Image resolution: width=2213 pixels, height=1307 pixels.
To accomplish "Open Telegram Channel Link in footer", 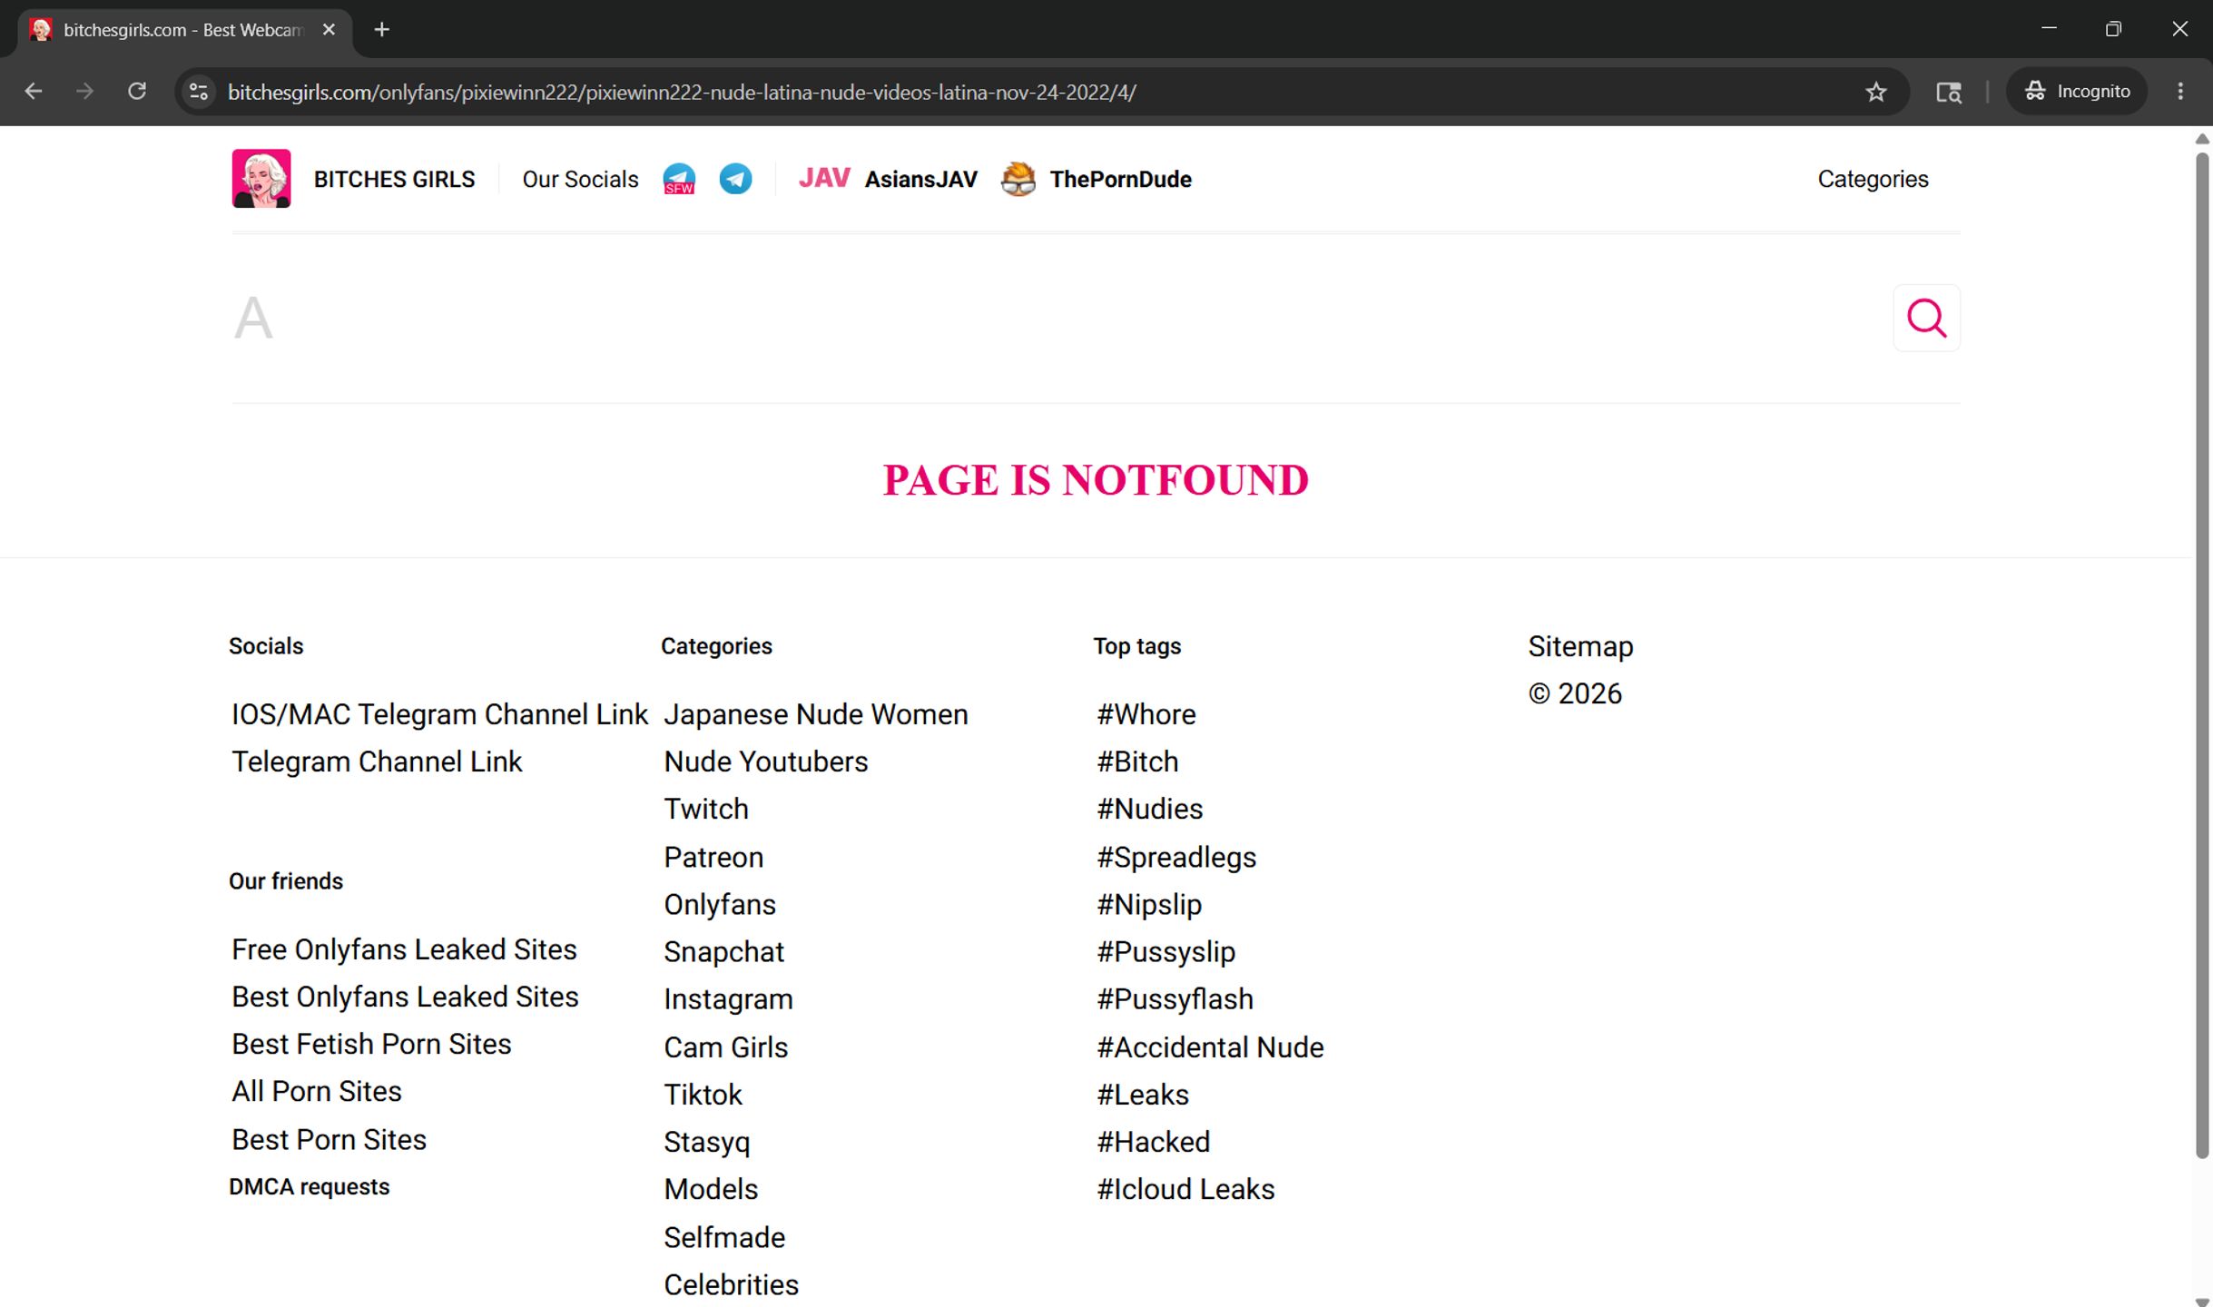I will (377, 762).
